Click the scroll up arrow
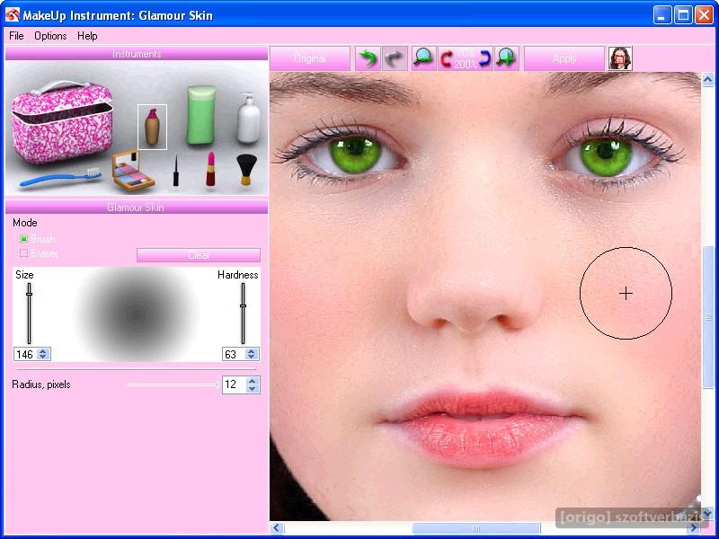Screen dimensions: 719x539 [x=708, y=80]
